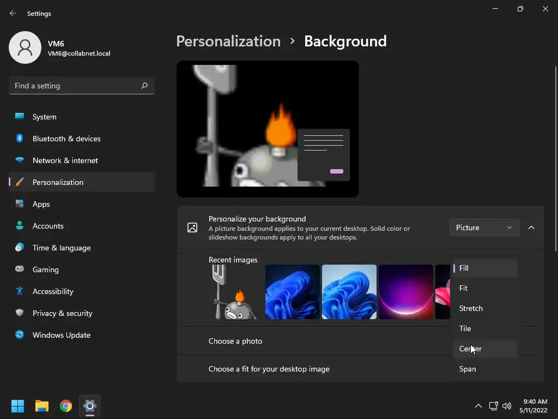Click the Settings gear taskbar icon
This screenshot has height=419, width=558.
[x=90, y=406]
